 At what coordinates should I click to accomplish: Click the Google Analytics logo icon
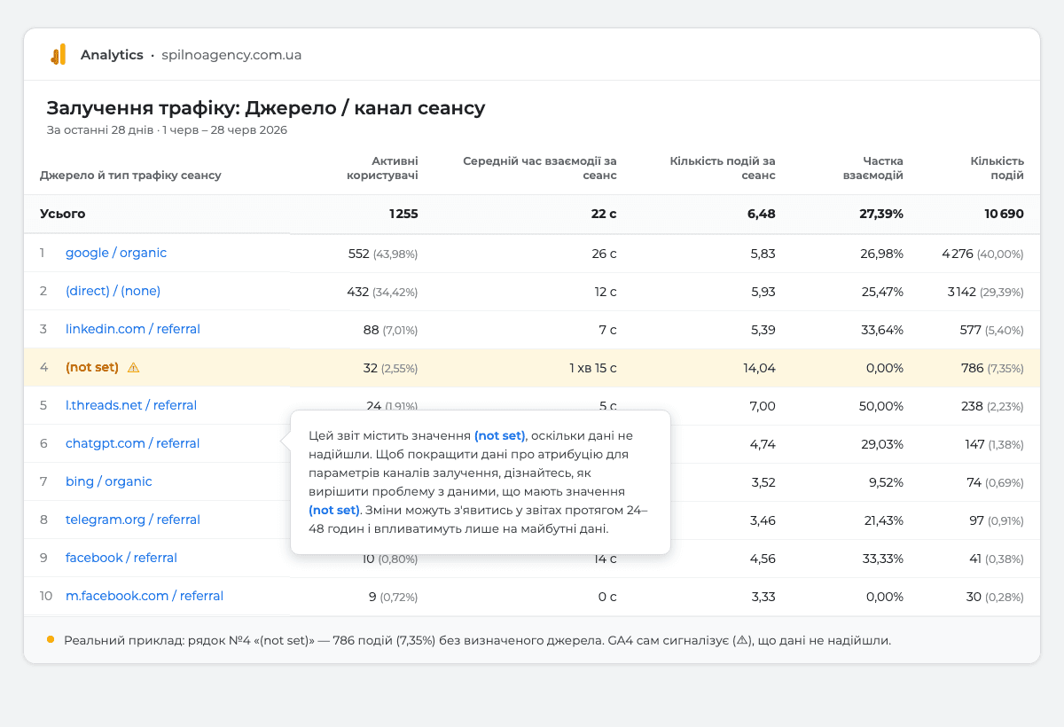click(x=58, y=55)
